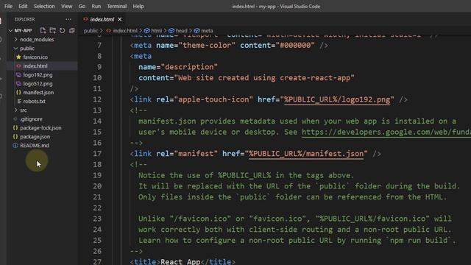Open package-lock.json file
The height and width of the screenshot is (265, 471).
(x=40, y=127)
